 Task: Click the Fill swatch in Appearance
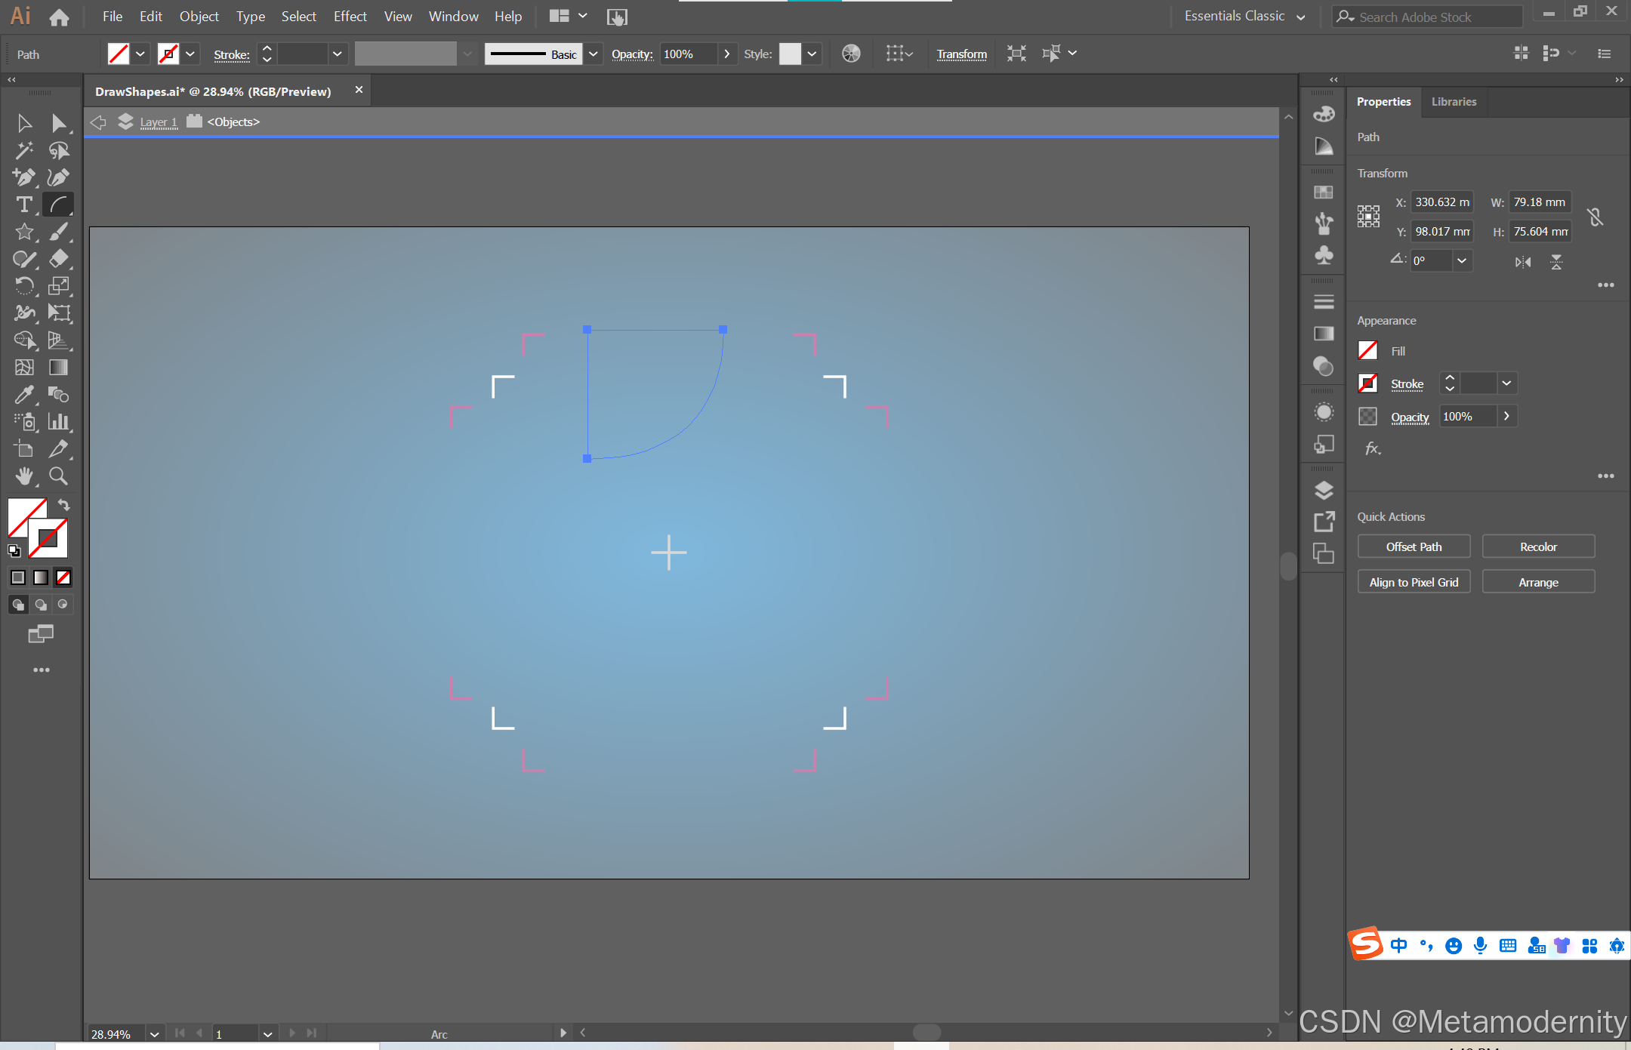tap(1367, 351)
